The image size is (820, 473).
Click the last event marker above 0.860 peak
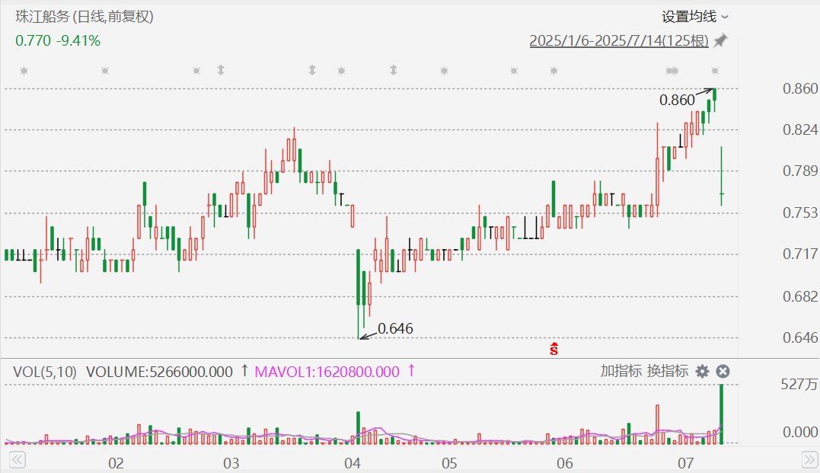716,71
